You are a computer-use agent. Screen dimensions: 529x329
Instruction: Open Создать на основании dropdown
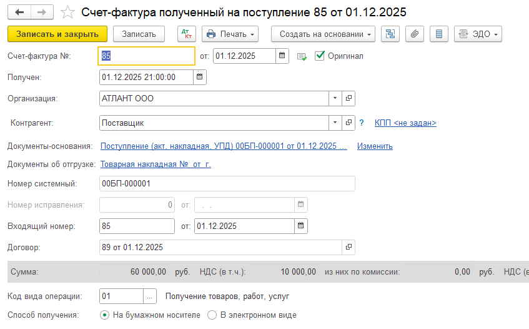323,34
